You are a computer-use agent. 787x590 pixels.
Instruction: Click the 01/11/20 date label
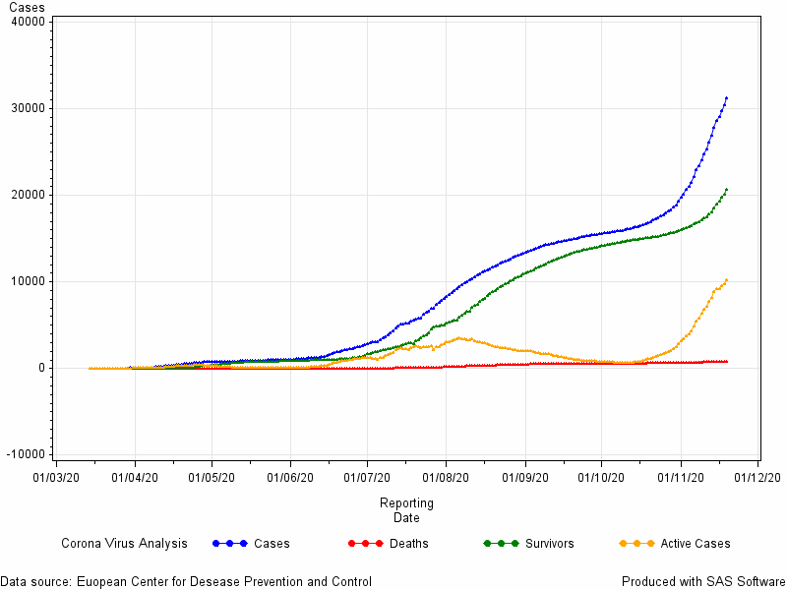[x=681, y=477]
